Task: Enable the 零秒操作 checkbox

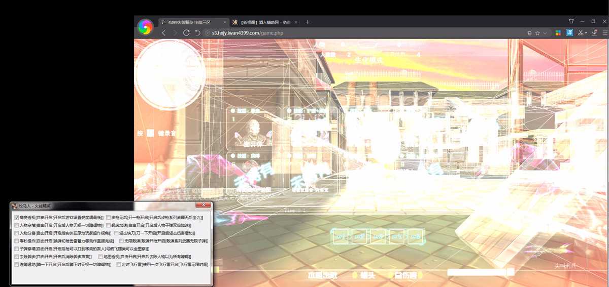Action: click(17, 241)
